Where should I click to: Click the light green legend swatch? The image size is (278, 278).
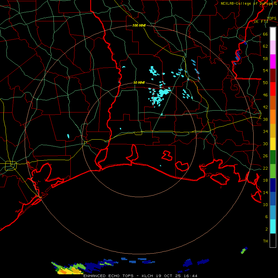click(273, 171)
